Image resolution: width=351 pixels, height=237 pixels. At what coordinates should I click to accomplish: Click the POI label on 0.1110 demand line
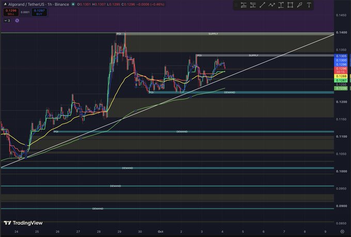pos(56,131)
